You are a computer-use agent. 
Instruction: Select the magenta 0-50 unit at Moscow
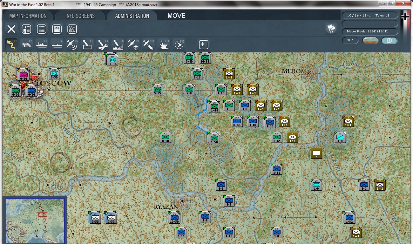[x=24, y=74]
